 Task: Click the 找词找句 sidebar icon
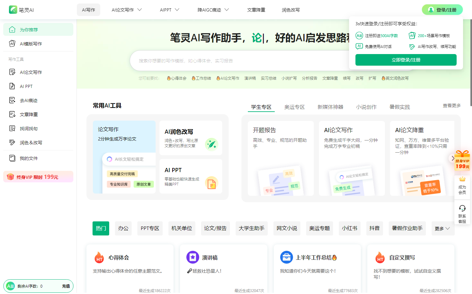pyautogui.click(x=12, y=128)
